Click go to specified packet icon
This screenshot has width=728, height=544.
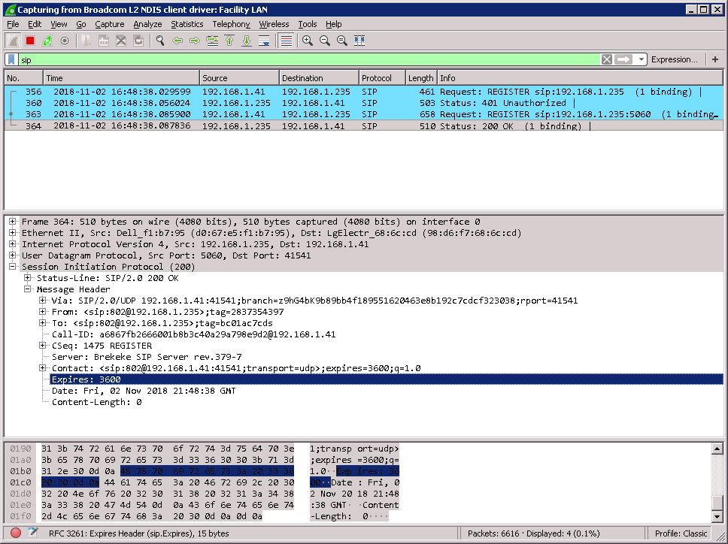(x=212, y=41)
